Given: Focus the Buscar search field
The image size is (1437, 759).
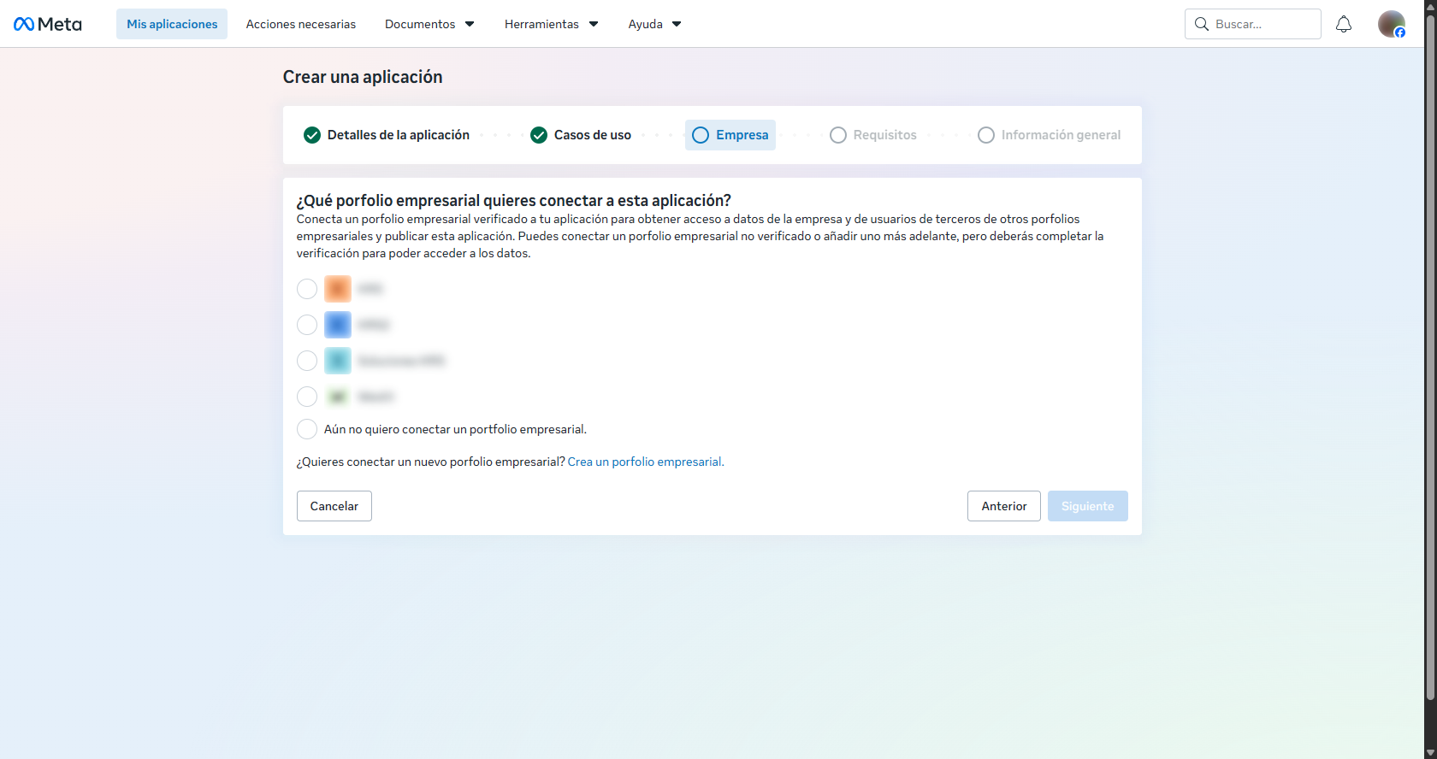Looking at the screenshot, I should click(1253, 24).
